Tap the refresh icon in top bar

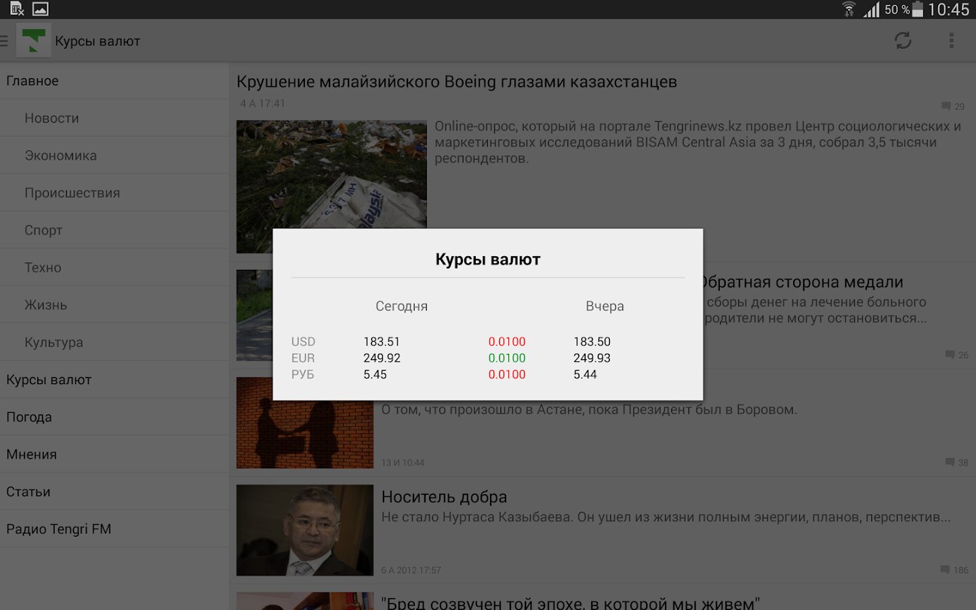pos(902,41)
